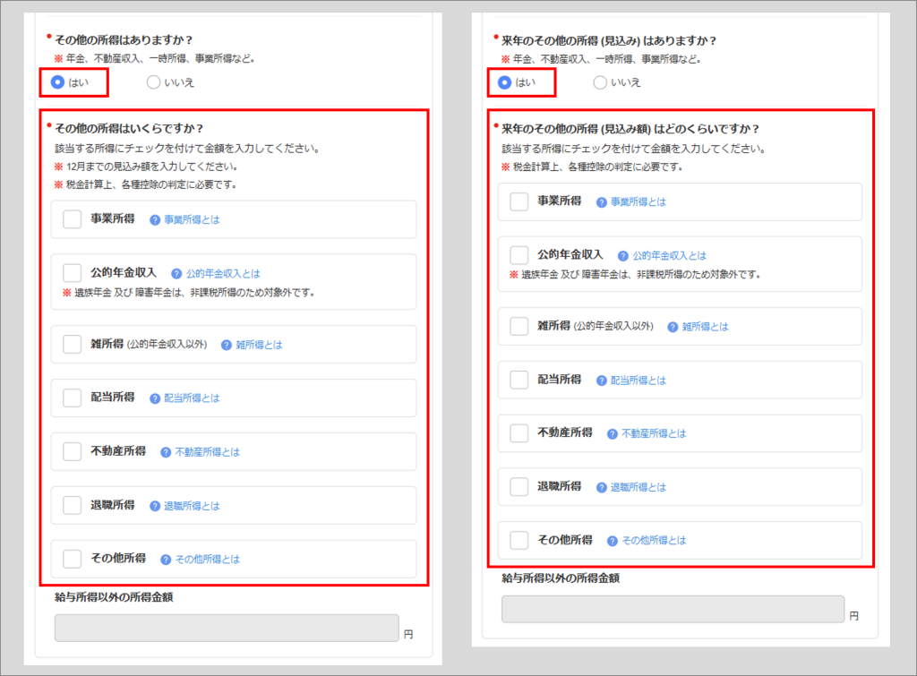Screen dimensions: 917x676
Task: Check 公的年金収入 checkbox in right form
Action: click(518, 255)
